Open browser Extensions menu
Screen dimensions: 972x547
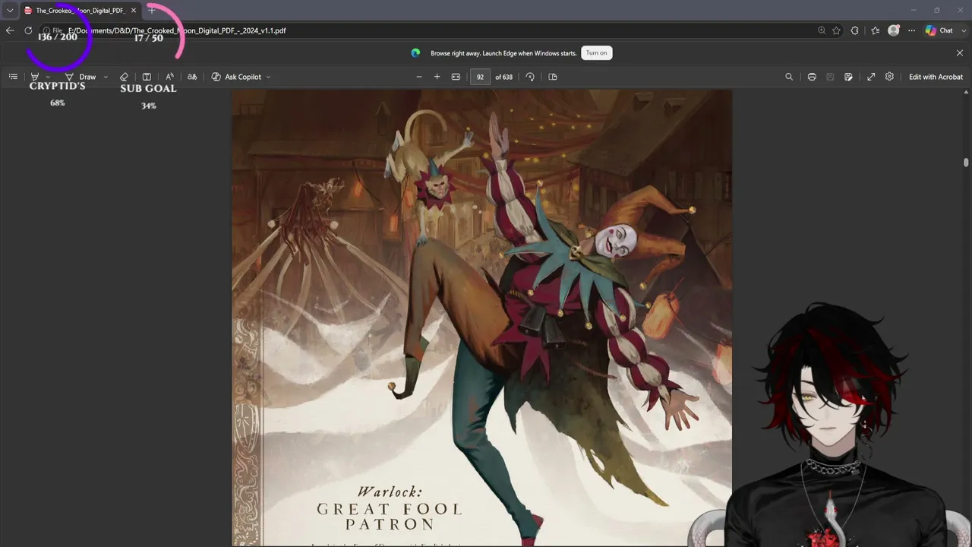[x=855, y=30]
